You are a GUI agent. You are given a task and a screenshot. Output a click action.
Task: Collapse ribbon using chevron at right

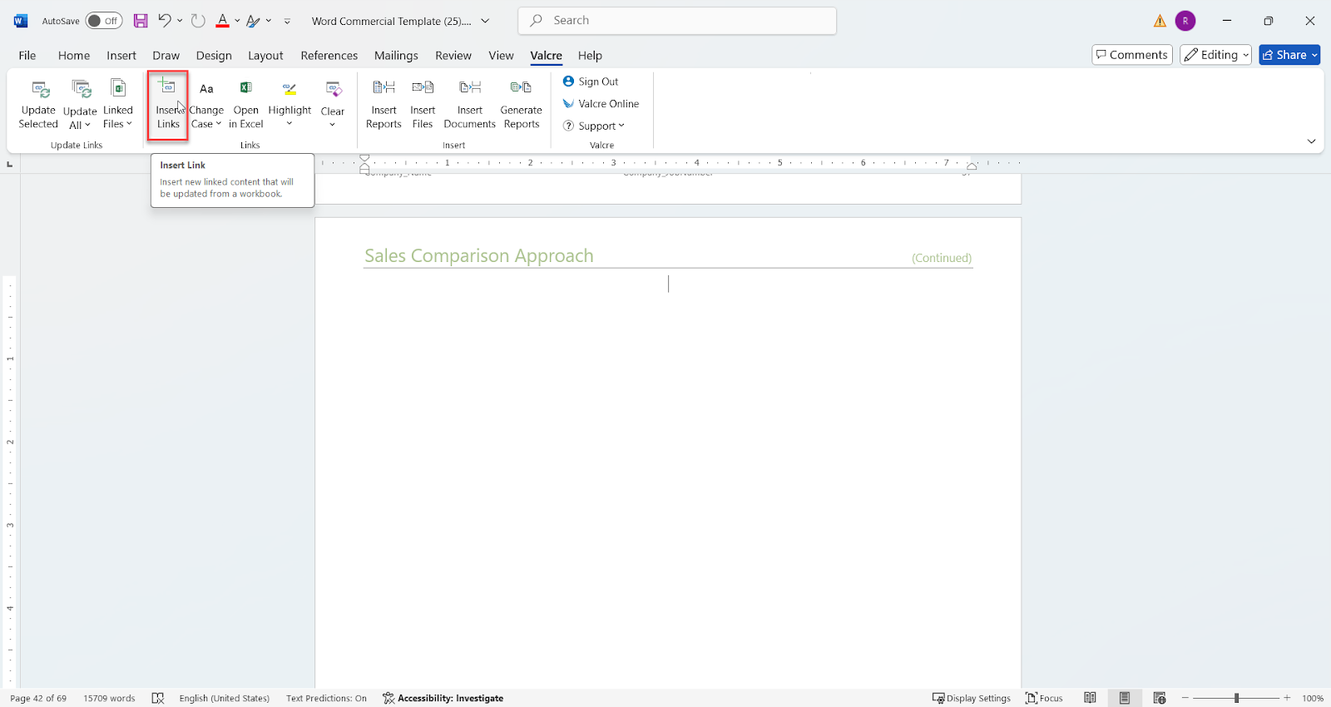coord(1311,141)
